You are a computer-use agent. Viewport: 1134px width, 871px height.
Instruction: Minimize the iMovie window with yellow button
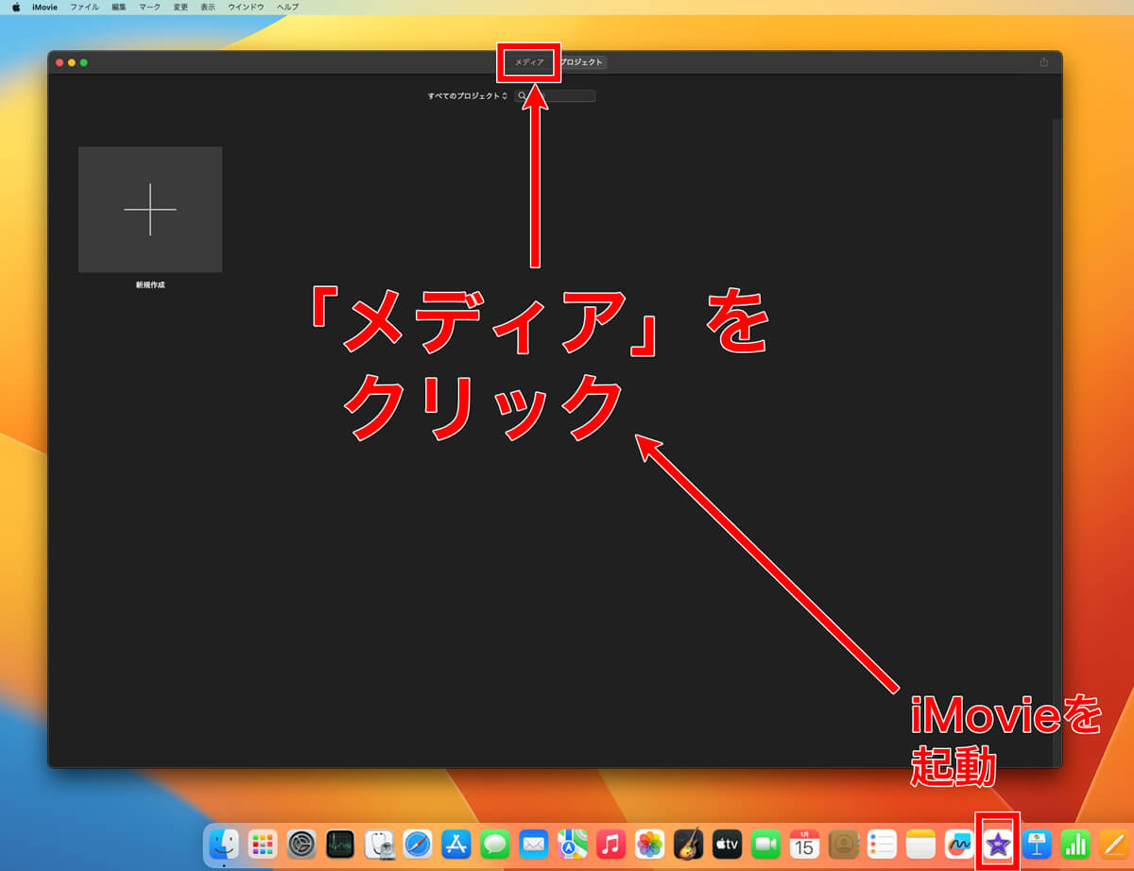[72, 62]
